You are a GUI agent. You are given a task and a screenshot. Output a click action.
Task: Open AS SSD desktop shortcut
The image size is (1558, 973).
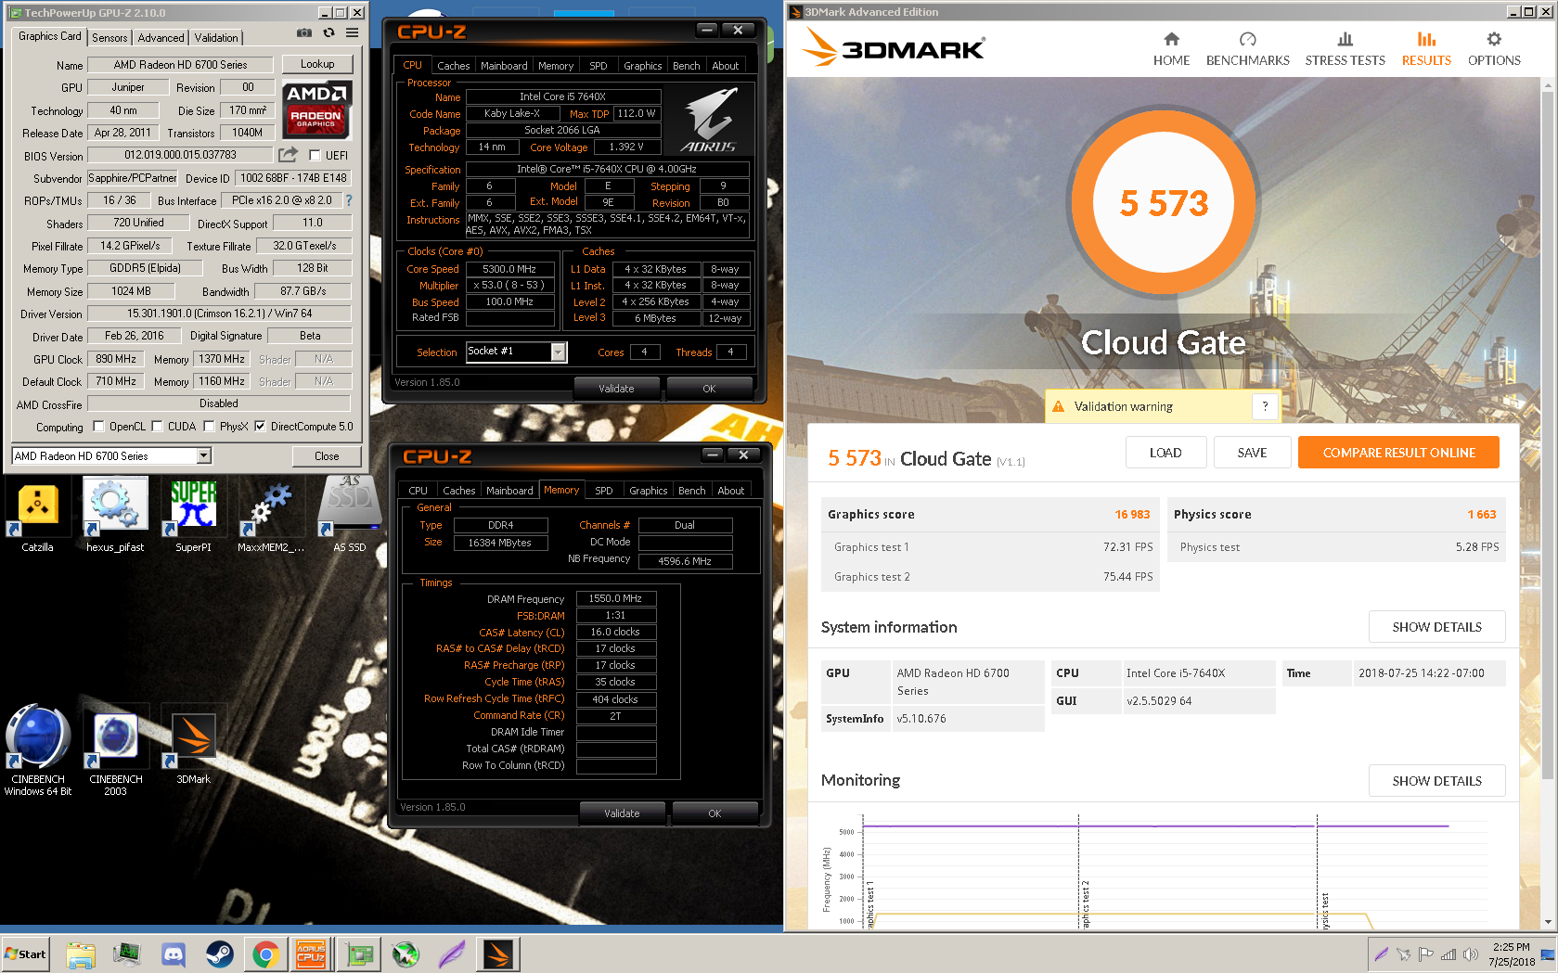click(349, 516)
